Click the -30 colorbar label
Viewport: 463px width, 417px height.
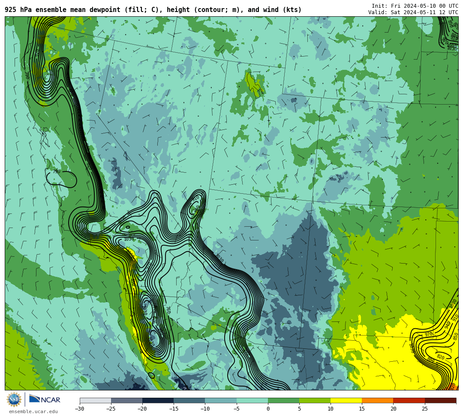coord(80,409)
